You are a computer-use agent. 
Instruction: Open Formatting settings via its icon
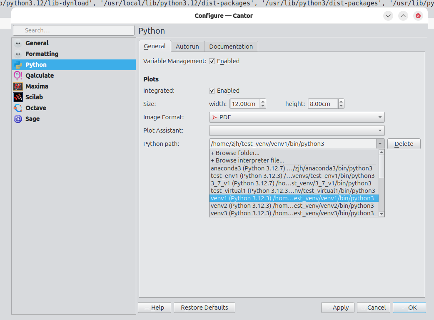click(18, 54)
